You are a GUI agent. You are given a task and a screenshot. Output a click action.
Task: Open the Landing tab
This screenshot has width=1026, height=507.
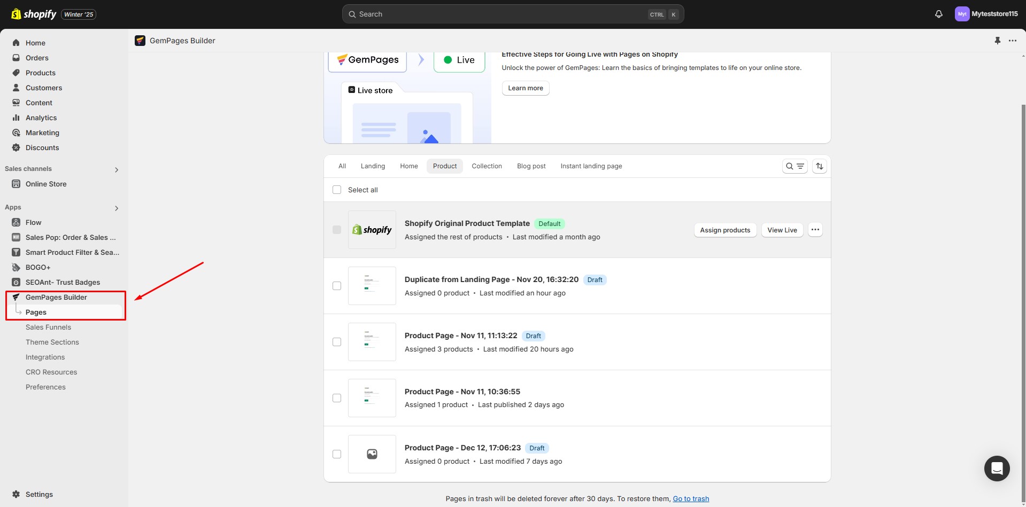pyautogui.click(x=373, y=166)
